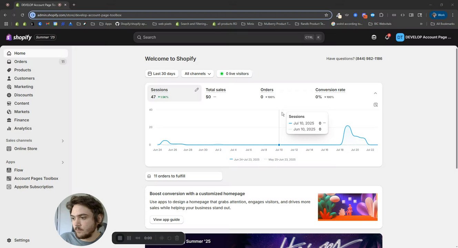Open the Online Store sales channel
This screenshot has height=248, width=458.
coord(35,149)
